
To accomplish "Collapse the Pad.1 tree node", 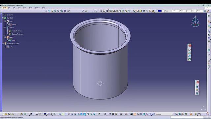I will point(5,21).
